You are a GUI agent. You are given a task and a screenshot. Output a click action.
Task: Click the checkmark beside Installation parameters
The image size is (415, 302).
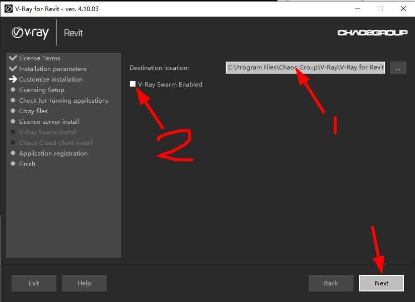[x=13, y=68]
